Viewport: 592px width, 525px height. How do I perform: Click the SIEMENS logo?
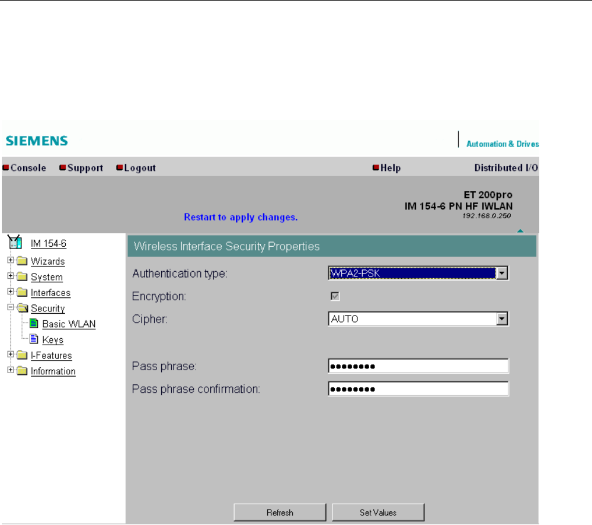pos(37,141)
